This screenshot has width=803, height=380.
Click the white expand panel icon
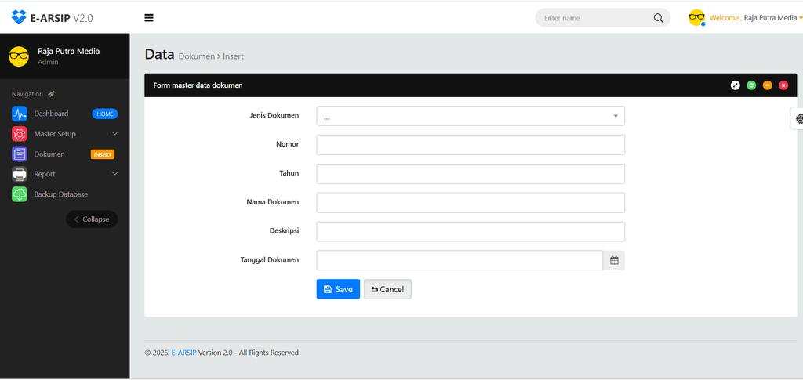pyautogui.click(x=736, y=85)
